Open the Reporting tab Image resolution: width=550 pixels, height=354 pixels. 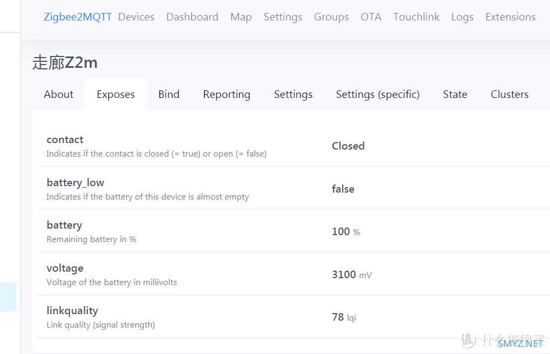tap(227, 94)
